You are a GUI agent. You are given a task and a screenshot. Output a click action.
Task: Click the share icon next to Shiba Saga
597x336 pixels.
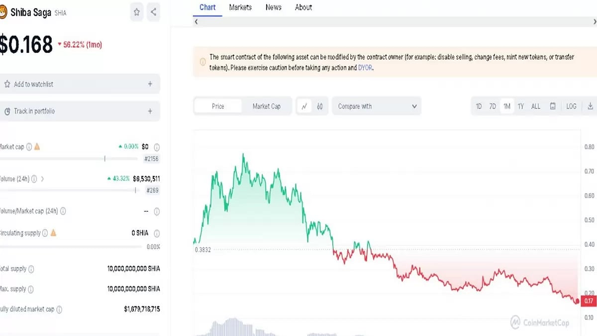click(153, 12)
